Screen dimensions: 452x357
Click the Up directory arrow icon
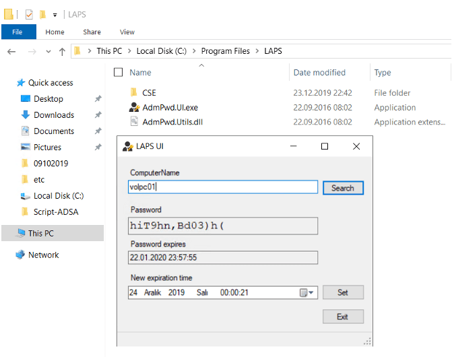pyautogui.click(x=62, y=51)
